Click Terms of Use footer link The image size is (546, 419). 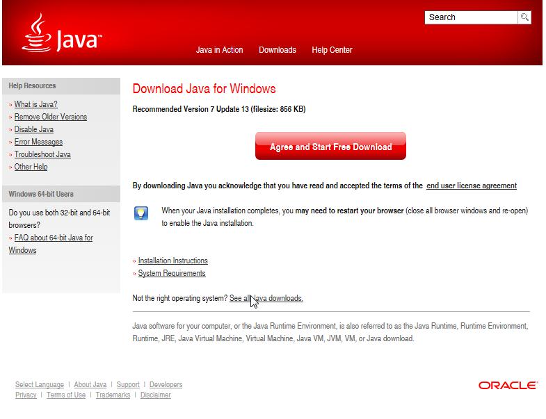[66, 395]
